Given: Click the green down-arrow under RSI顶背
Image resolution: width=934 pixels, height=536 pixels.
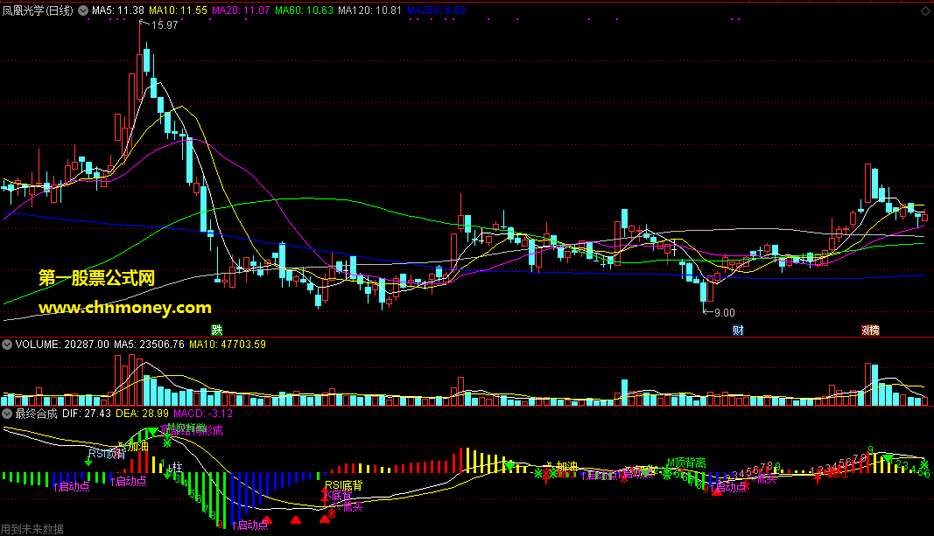Looking at the screenshot, I should (88, 463).
